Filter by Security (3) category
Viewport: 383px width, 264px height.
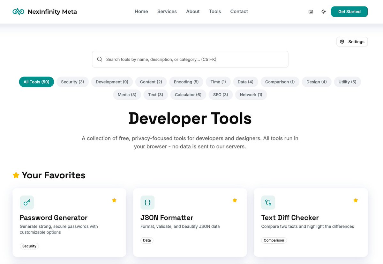tap(72, 82)
